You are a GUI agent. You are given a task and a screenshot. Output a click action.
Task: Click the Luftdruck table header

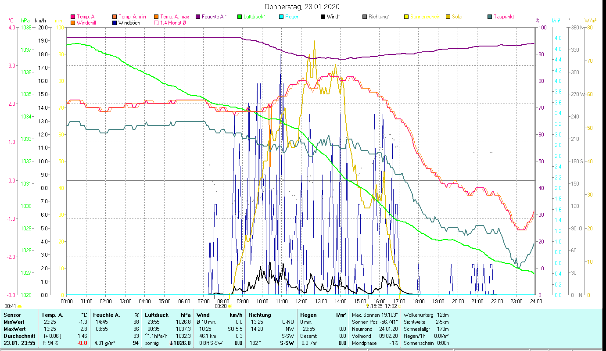(157, 315)
